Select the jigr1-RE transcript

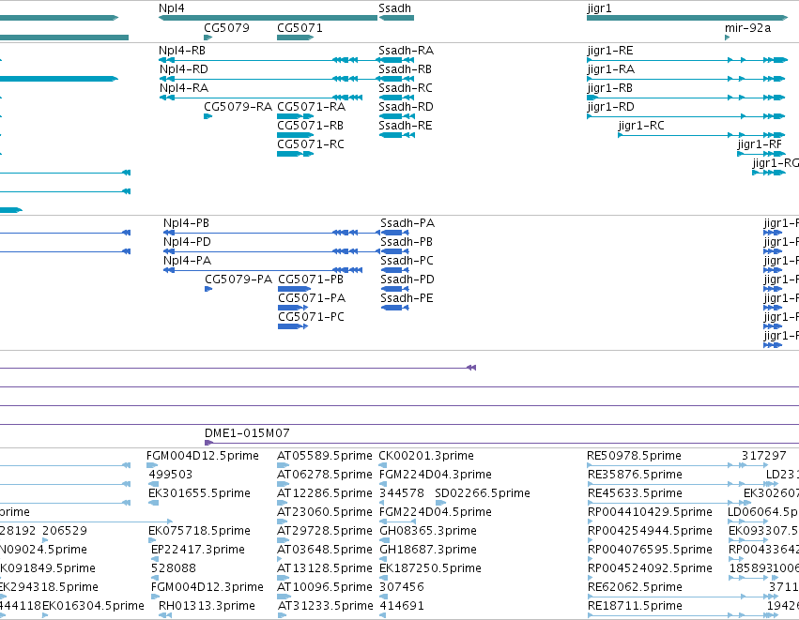click(x=610, y=51)
